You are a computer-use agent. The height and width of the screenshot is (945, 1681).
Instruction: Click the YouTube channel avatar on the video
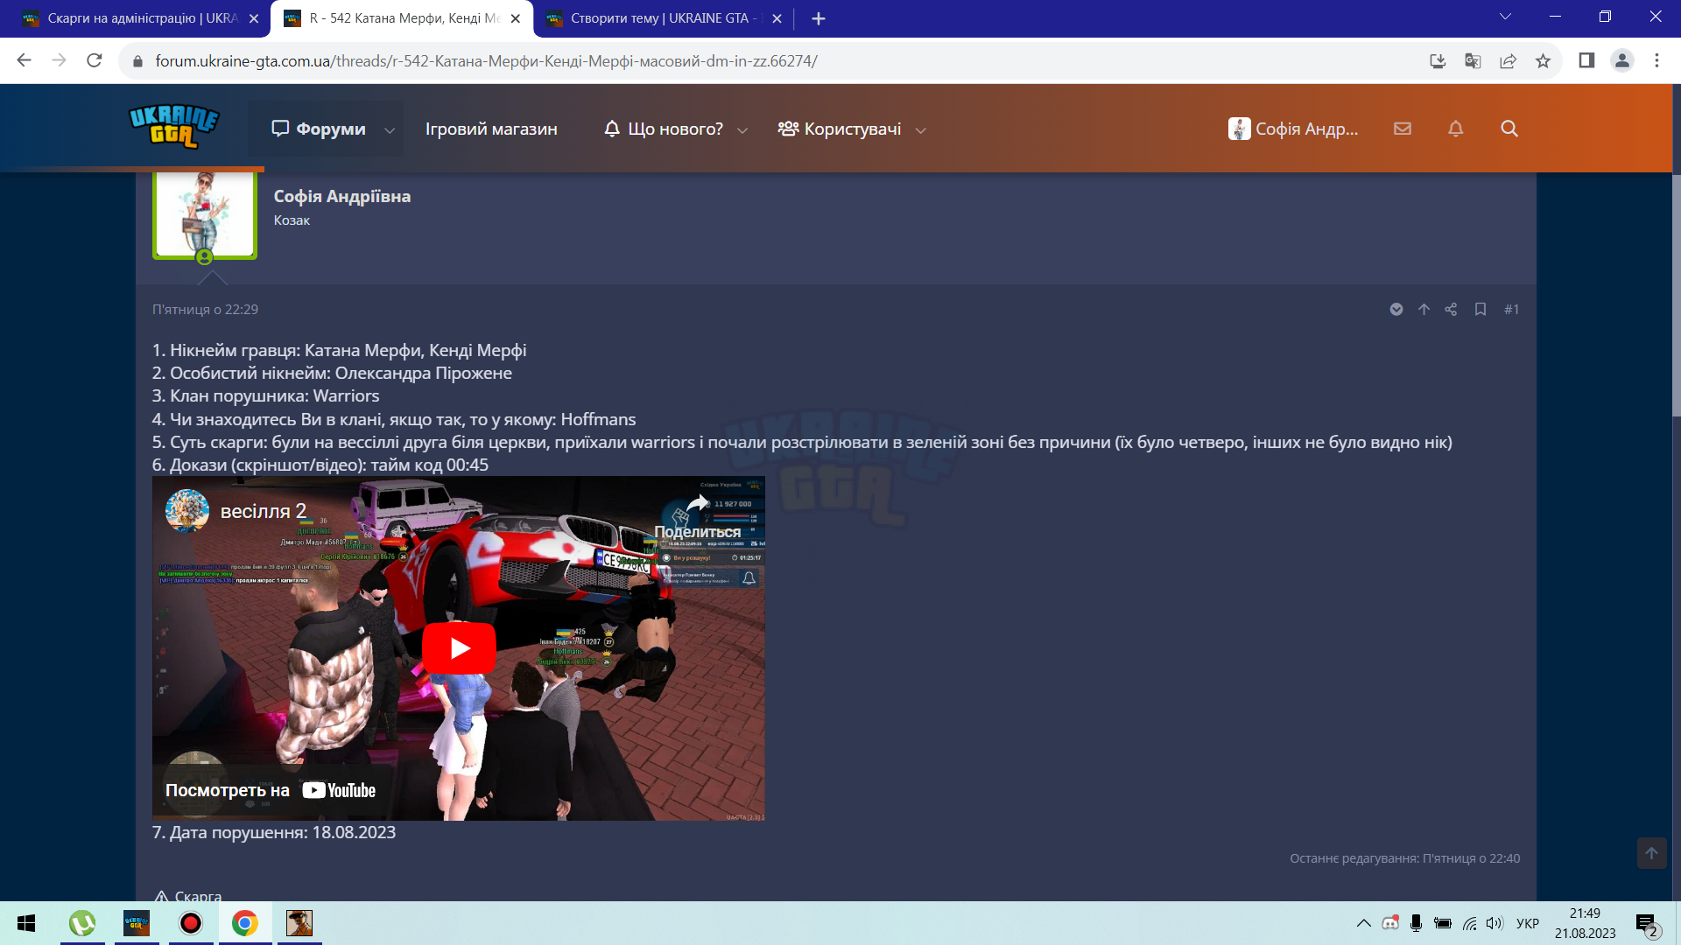(x=187, y=511)
